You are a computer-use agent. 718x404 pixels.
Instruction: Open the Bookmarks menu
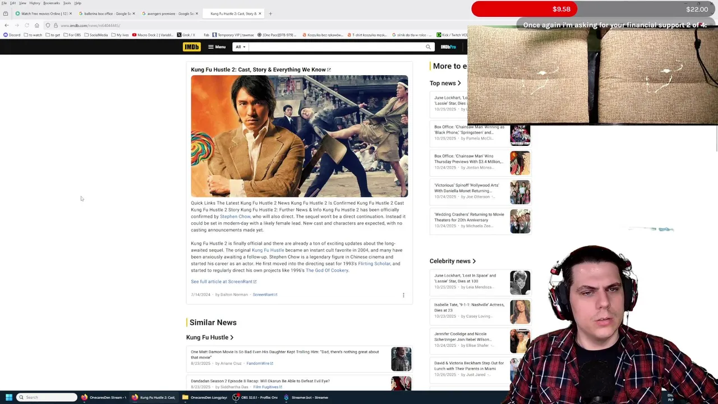point(52,3)
